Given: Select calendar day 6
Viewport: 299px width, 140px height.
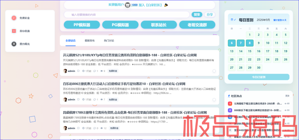Looking at the screenshot, I should coord(232,43).
